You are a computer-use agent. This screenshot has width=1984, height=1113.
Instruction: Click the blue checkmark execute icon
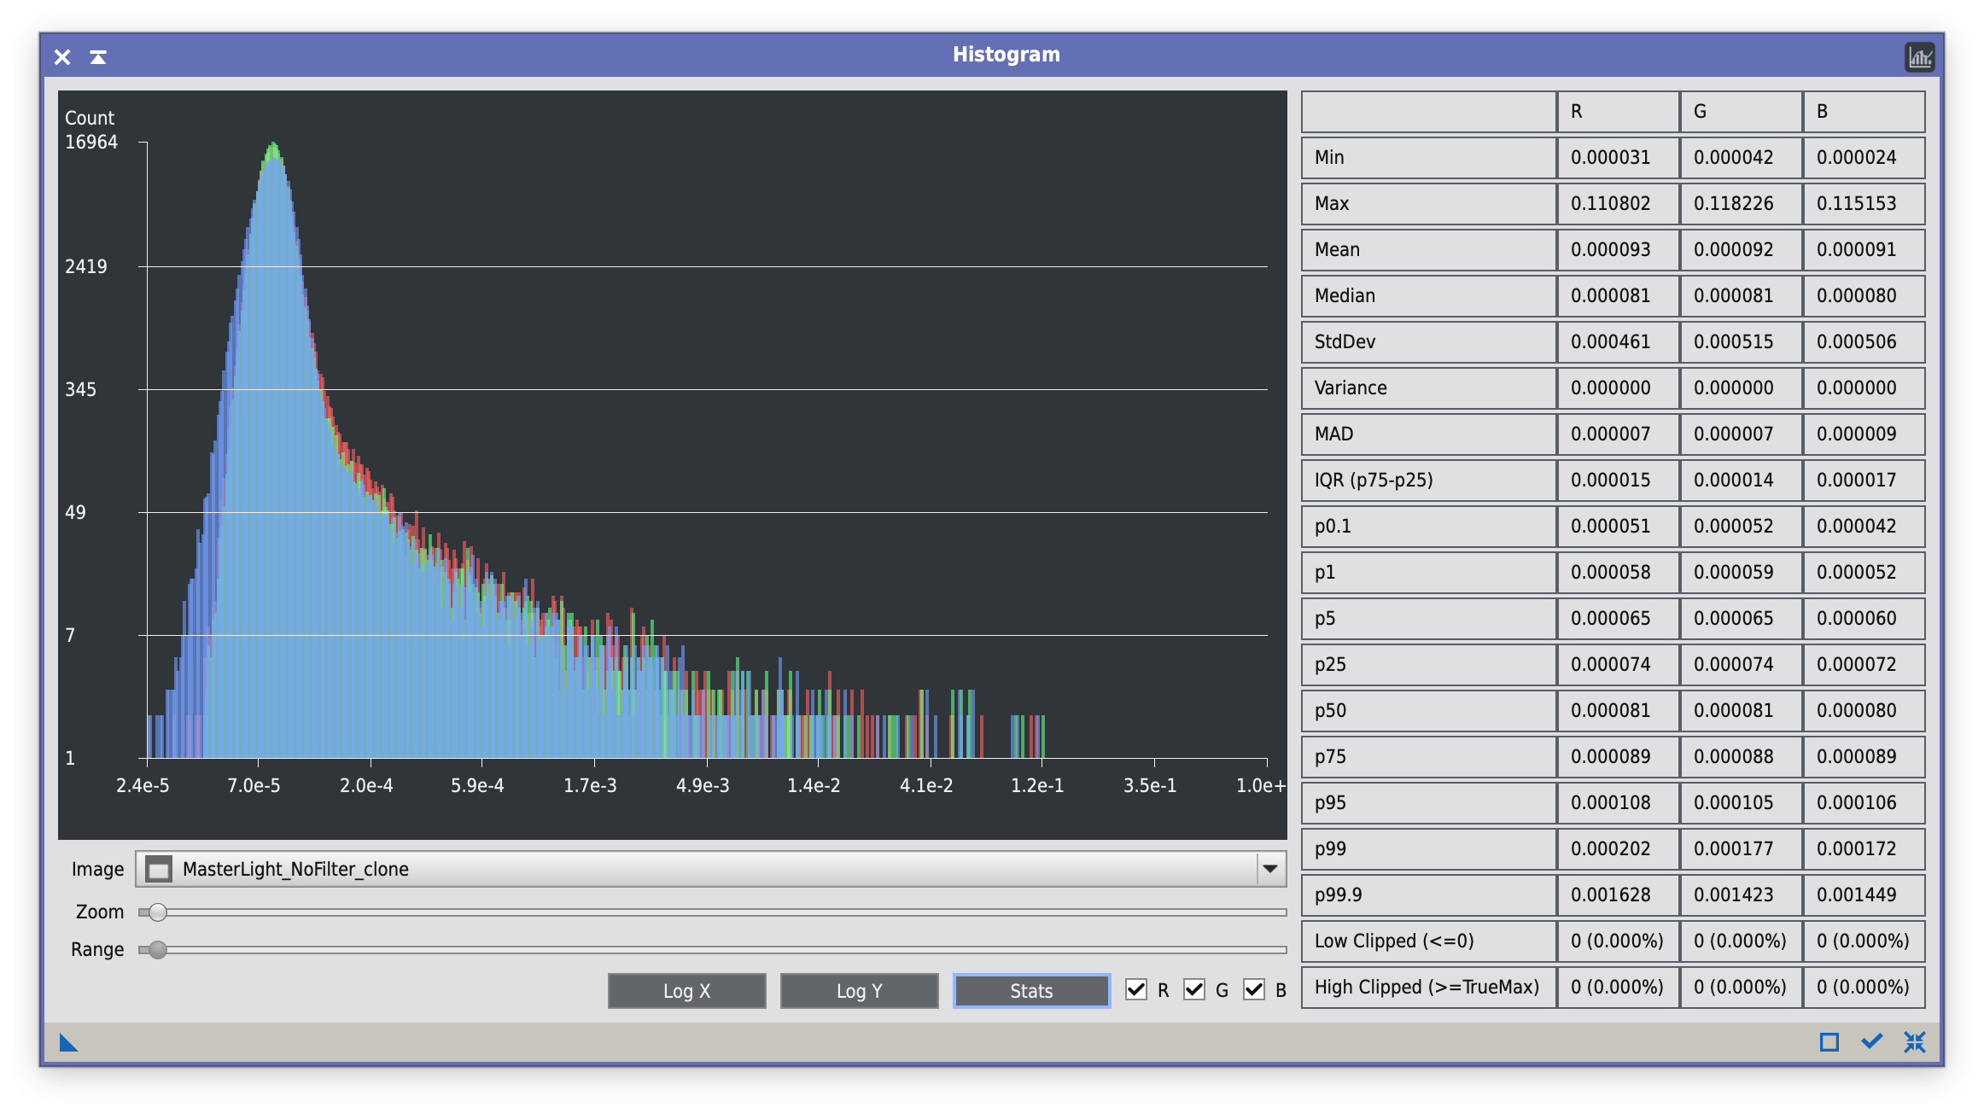[x=1871, y=1042]
